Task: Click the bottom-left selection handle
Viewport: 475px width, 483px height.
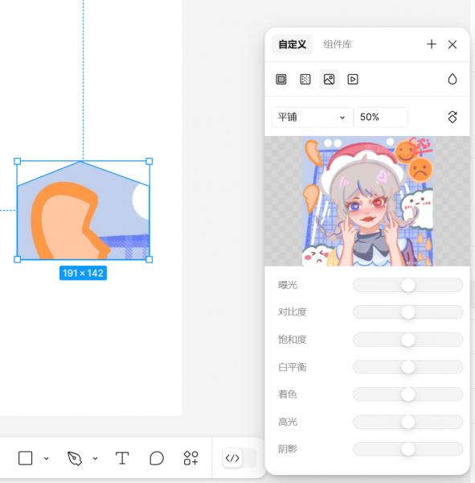Action: pyautogui.click(x=17, y=259)
